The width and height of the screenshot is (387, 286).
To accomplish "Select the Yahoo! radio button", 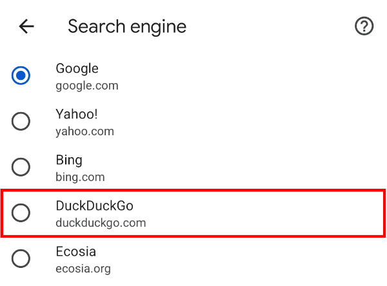I will pos(21,121).
